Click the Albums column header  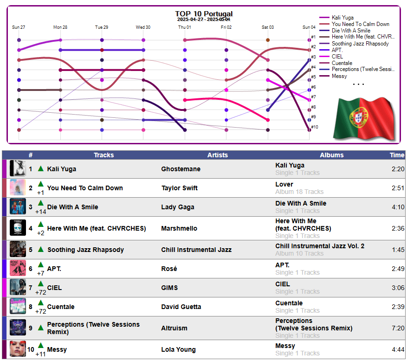[331, 155]
